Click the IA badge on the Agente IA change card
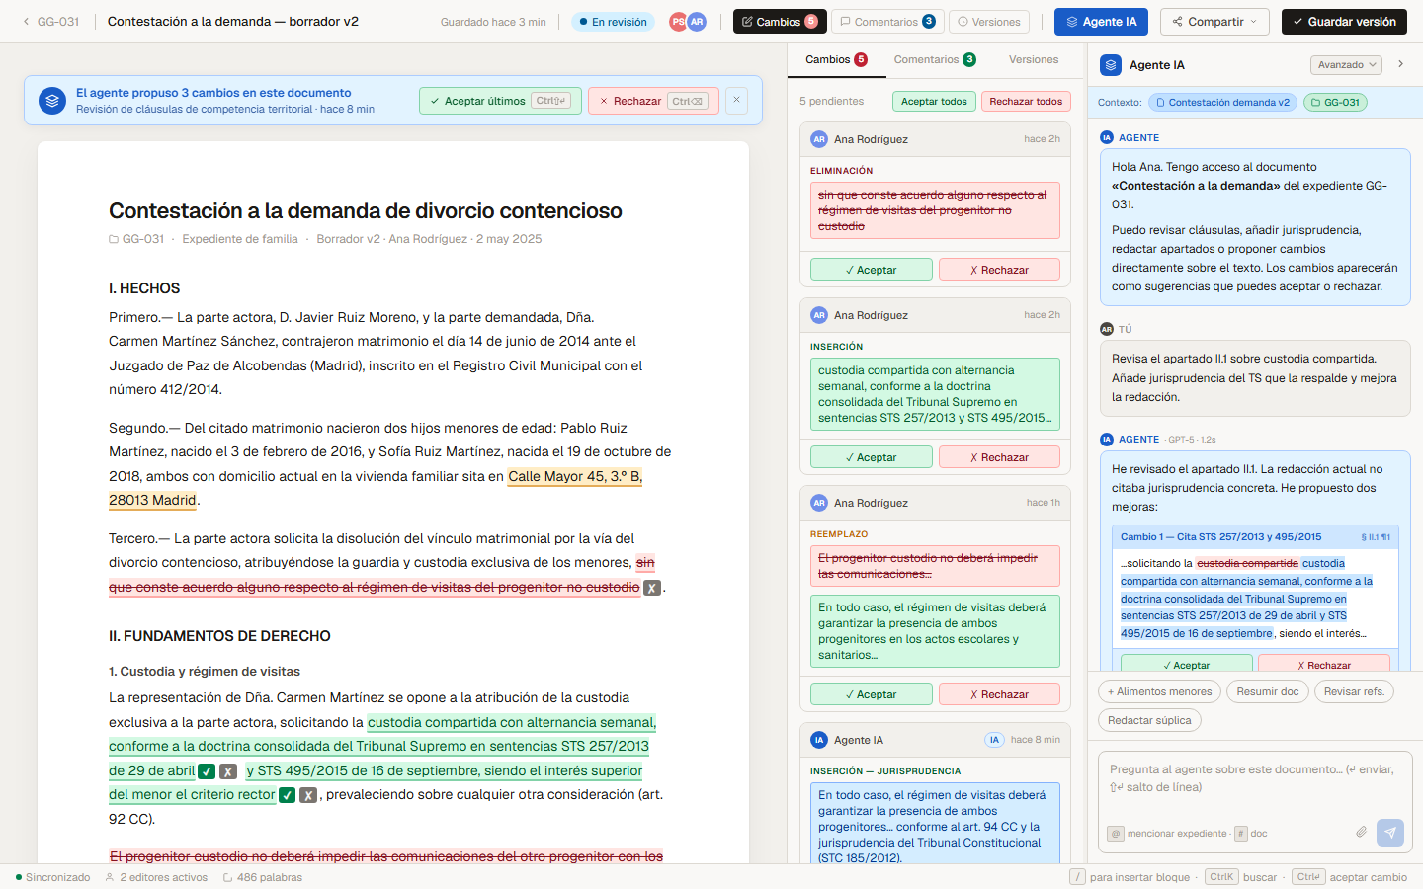This screenshot has height=889, width=1423. tap(994, 740)
